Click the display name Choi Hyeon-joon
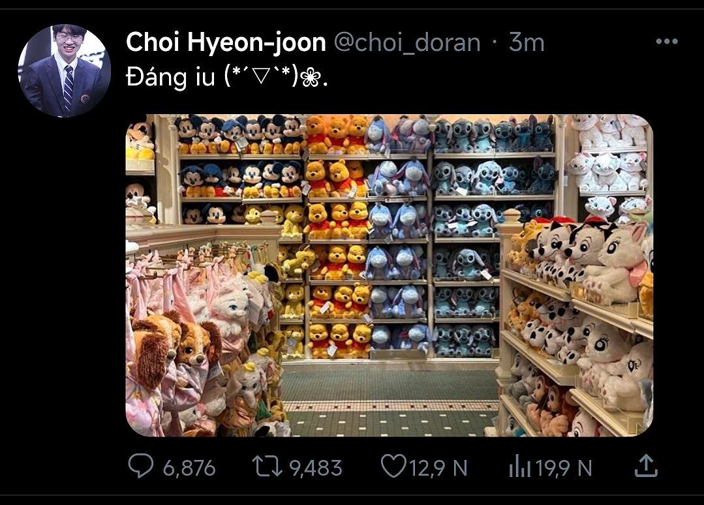This screenshot has width=704, height=505. (x=226, y=42)
